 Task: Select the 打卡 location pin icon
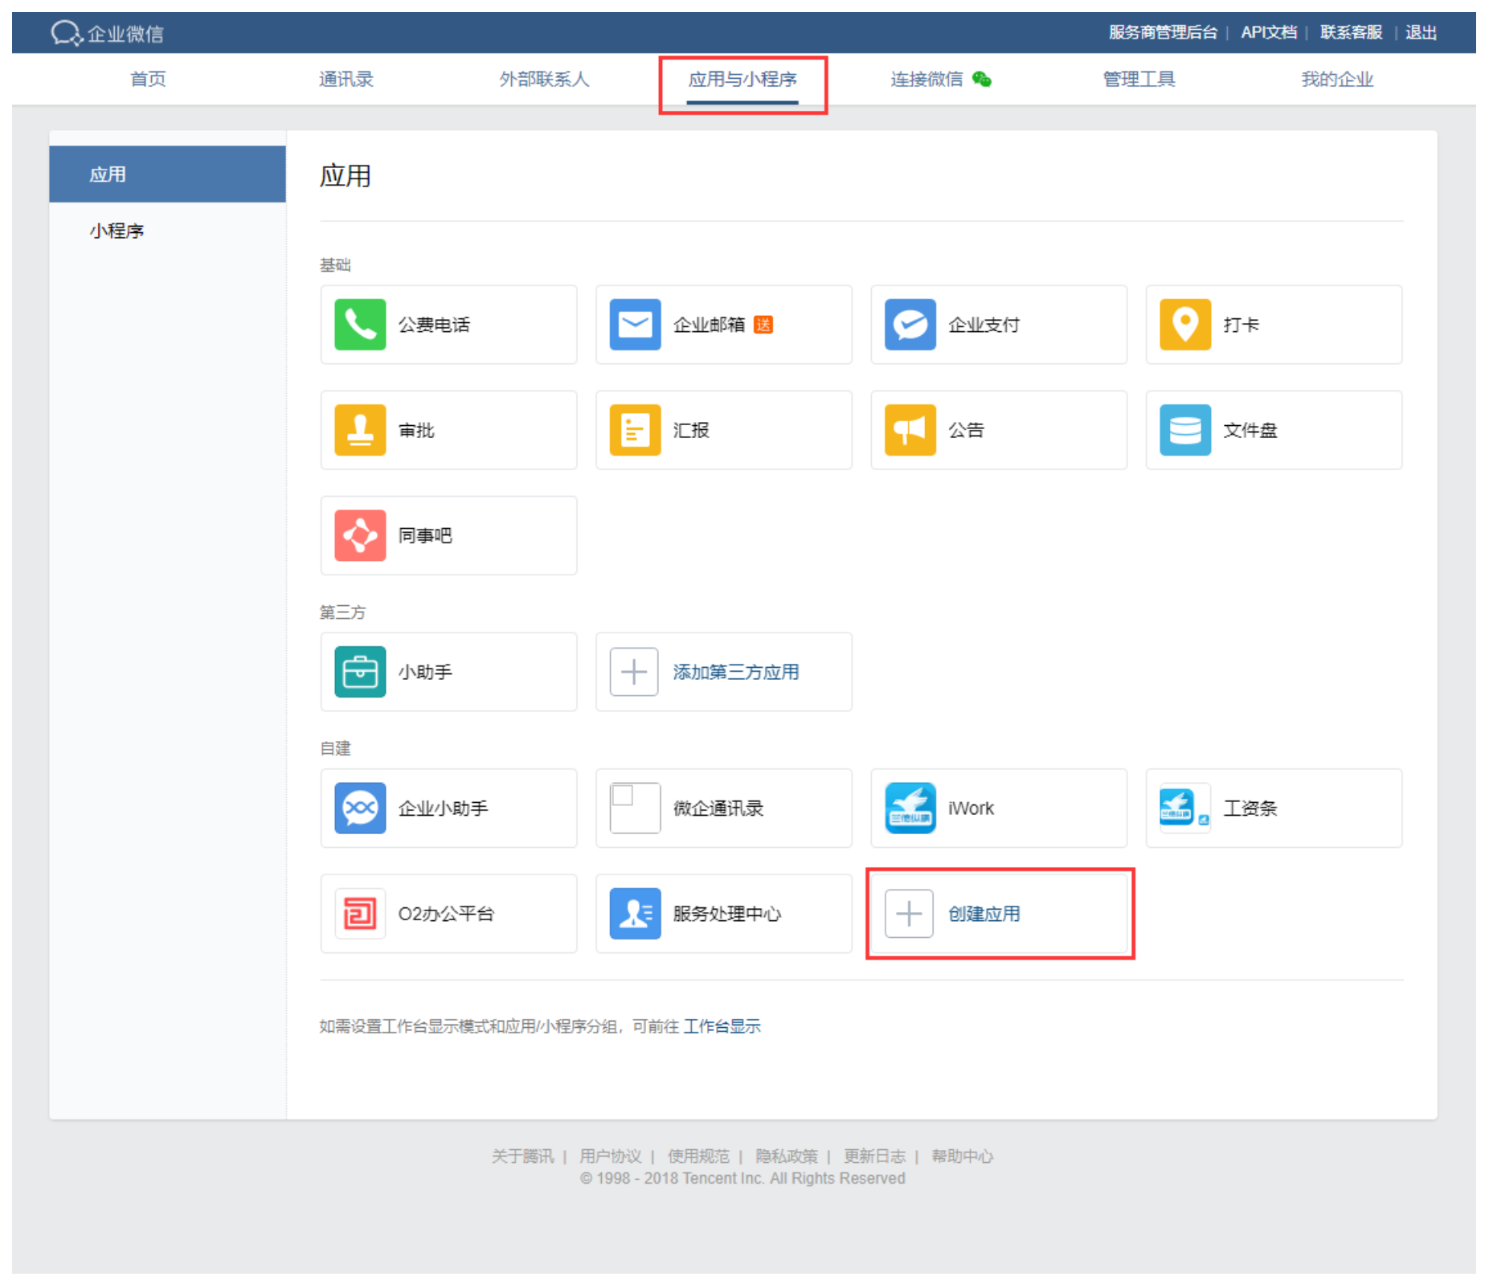[1184, 325]
